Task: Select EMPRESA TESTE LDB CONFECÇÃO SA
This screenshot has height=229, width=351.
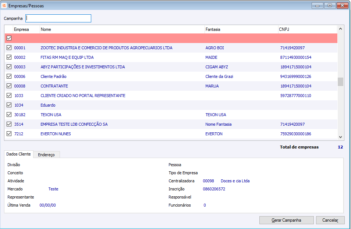Action: [74, 124]
